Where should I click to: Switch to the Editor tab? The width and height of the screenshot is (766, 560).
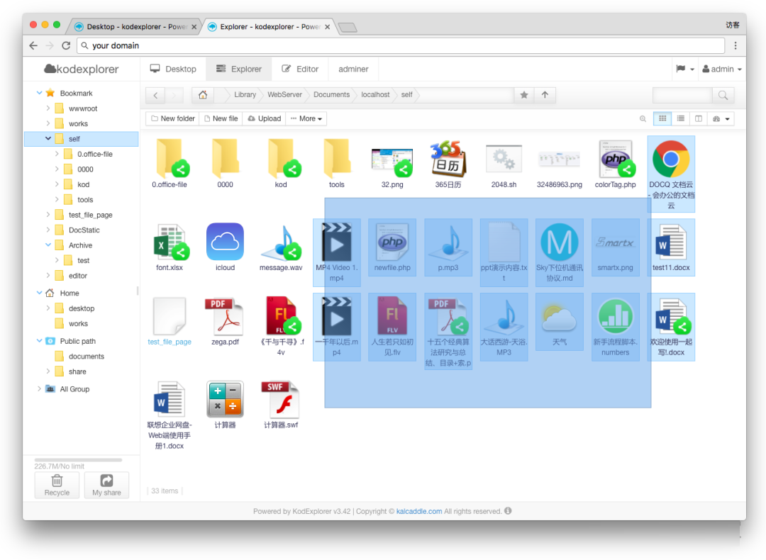pos(300,69)
